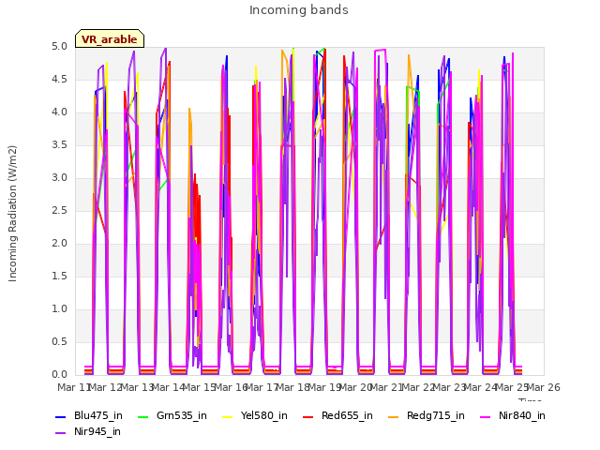Click the Yel580_in legend label
The height and width of the screenshot is (450, 600).
pyautogui.click(x=264, y=415)
